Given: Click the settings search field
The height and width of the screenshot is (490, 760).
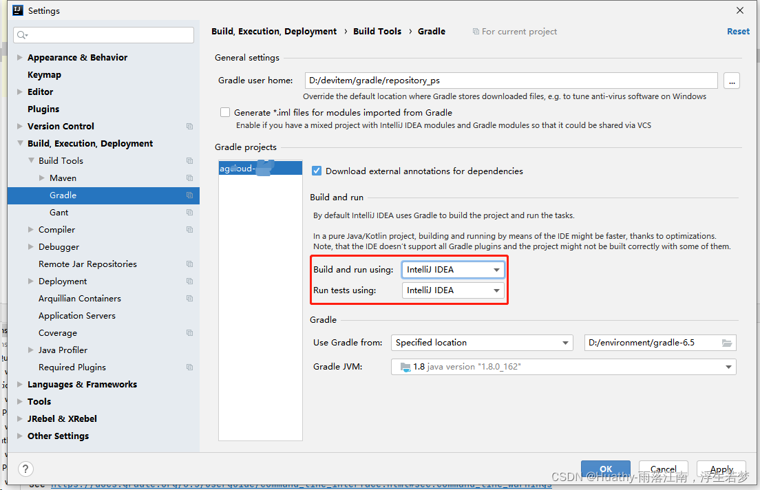Looking at the screenshot, I should [x=104, y=35].
